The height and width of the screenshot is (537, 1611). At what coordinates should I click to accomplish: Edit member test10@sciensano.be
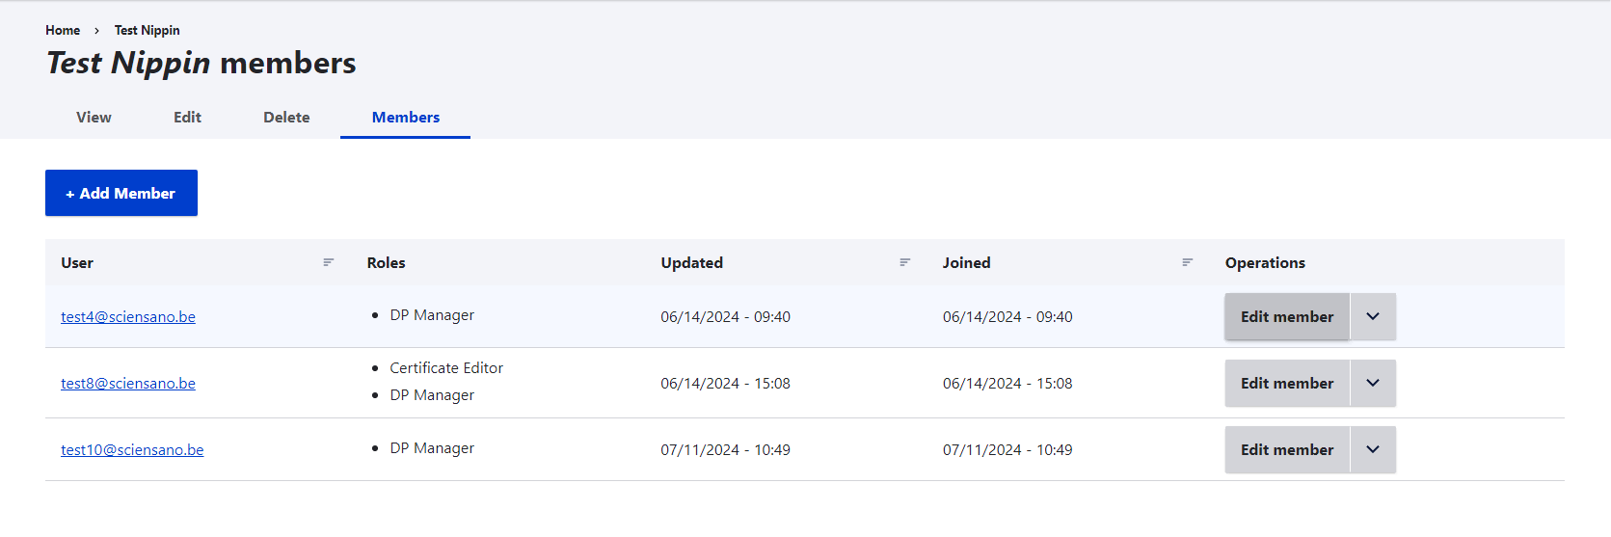1287,450
